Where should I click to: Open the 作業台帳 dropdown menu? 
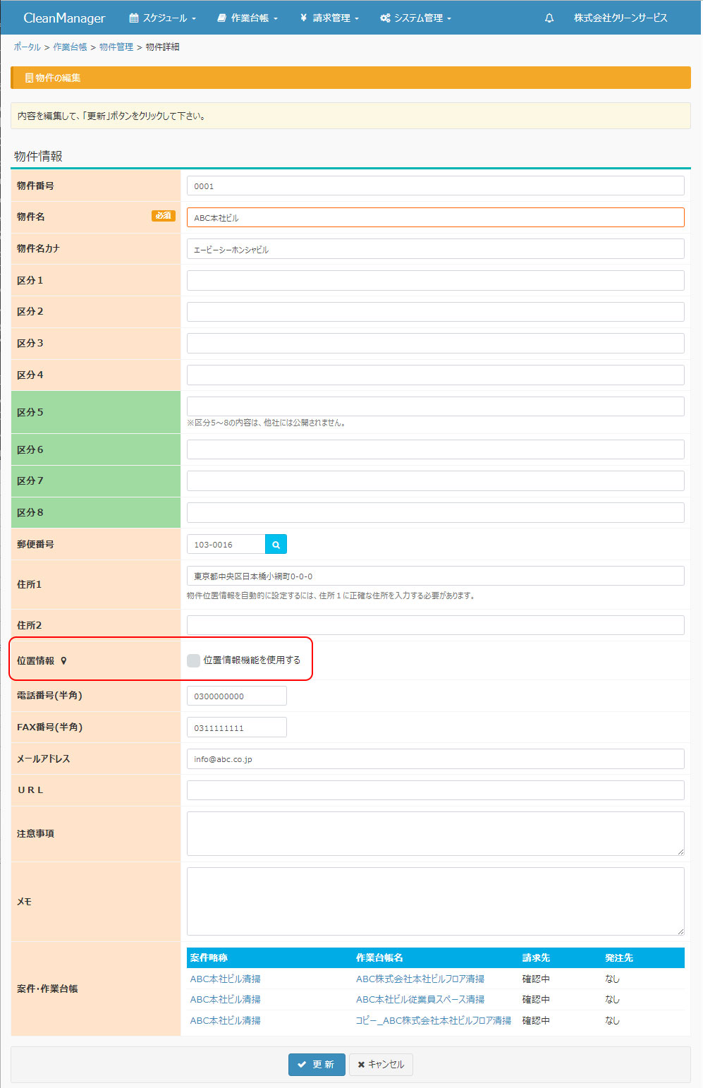coord(247,18)
